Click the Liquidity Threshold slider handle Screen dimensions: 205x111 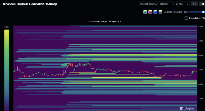click(x=203, y=12)
